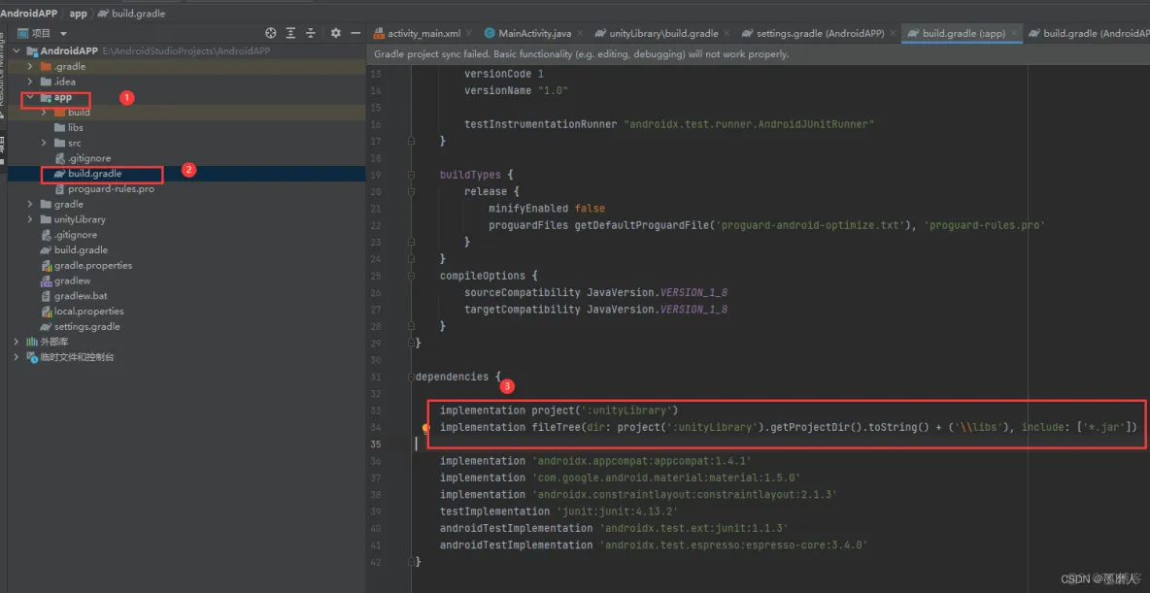The image size is (1150, 593).
Task: Click the lightbulb quick-fix icon on line 34
Action: pyautogui.click(x=425, y=428)
